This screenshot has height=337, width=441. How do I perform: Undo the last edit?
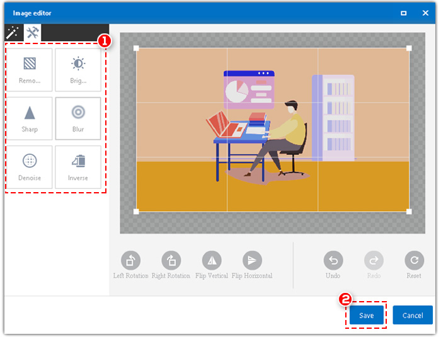point(333,260)
